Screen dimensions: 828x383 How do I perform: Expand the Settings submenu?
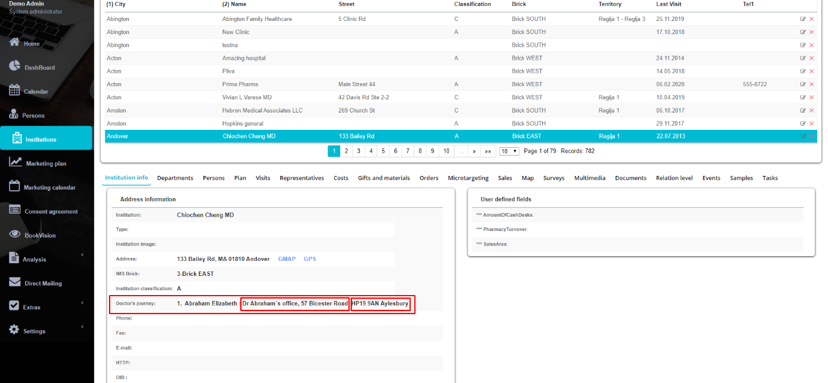click(x=82, y=327)
